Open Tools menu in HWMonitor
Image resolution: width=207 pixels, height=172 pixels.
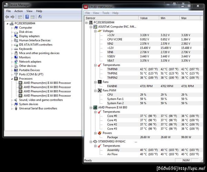pos(106,13)
